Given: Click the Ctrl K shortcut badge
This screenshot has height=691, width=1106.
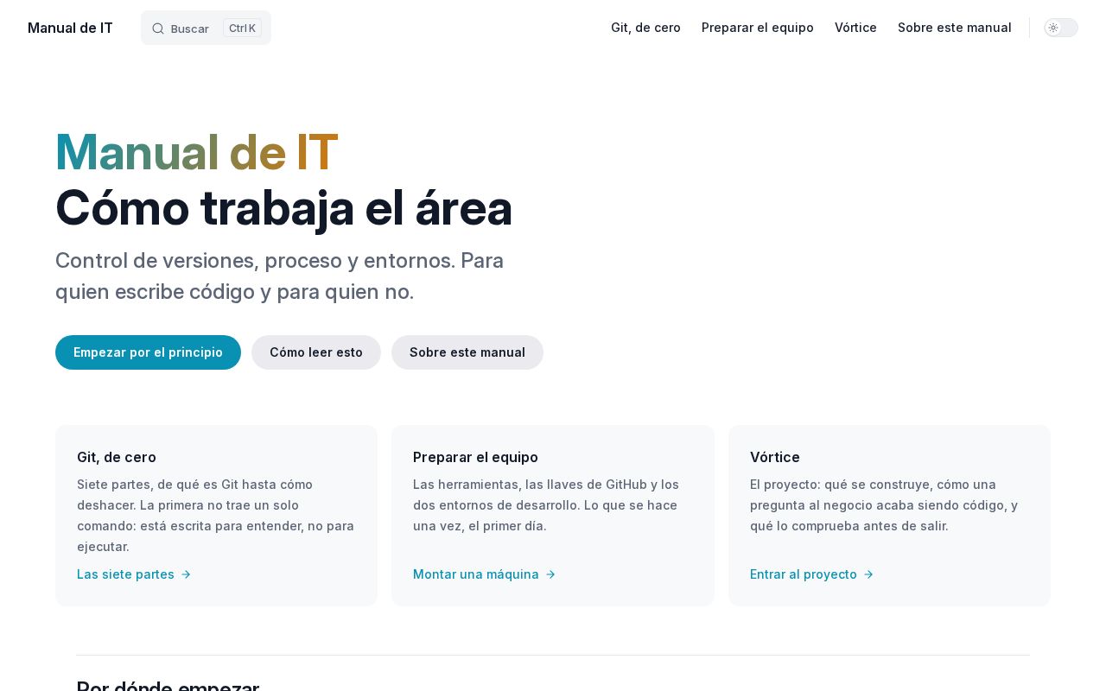Looking at the screenshot, I should coord(242,29).
